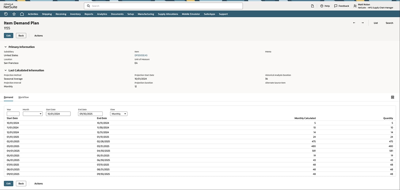Open the Month dropdown
Screen dimensions: 400x190
click(33, 114)
